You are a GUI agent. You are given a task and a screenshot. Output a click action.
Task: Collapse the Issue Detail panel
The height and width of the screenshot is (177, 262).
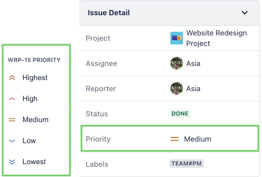point(244,13)
